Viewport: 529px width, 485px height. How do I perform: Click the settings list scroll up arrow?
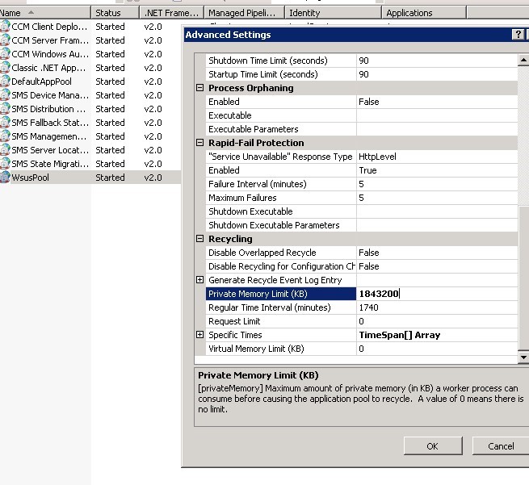[x=523, y=60]
